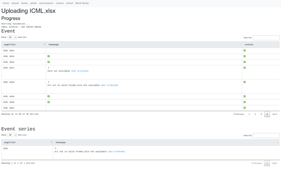Click red warning icon in ICML series row
Viewport: 281px width, 170px height.
(x=55, y=148)
